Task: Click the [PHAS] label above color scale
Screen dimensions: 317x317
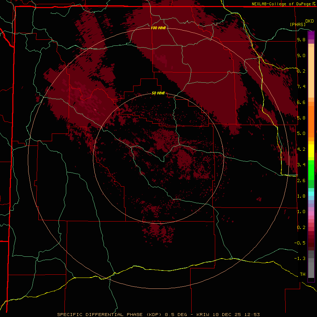Action: tap(298, 24)
